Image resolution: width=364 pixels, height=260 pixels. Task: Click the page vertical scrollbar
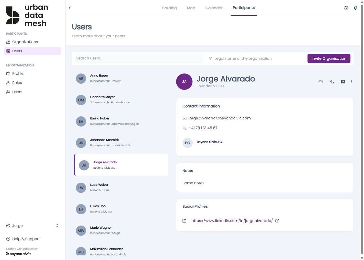tap(362, 129)
